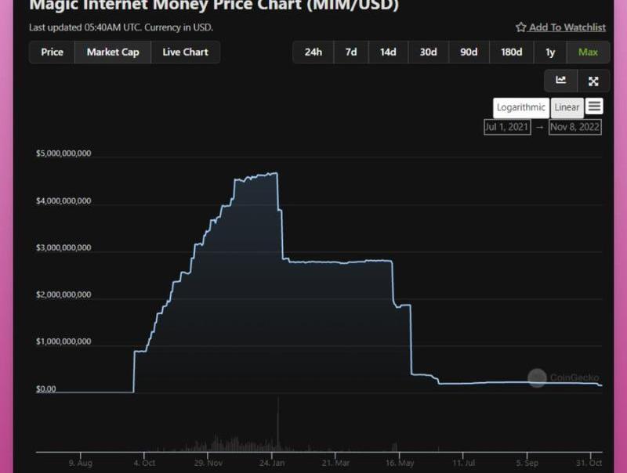The image size is (627, 473).
Task: Select the Max time range
Action: tap(588, 52)
